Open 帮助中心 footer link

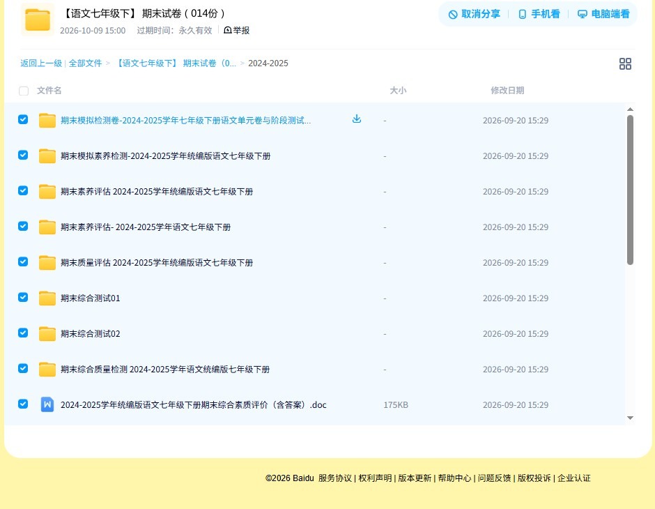click(x=454, y=478)
